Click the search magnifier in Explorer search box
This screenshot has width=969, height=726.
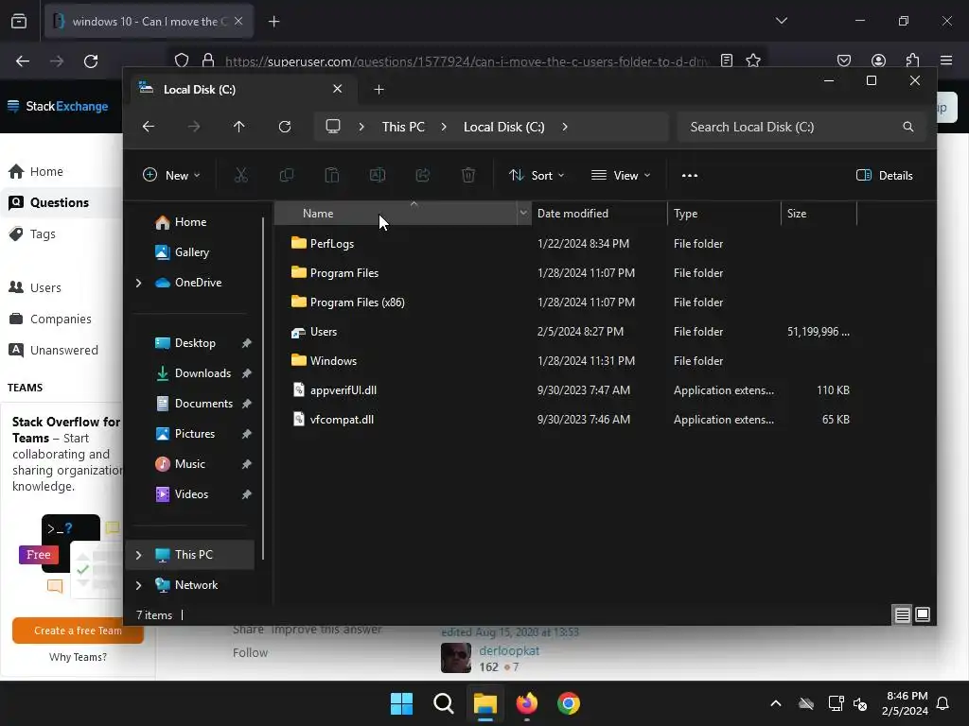pyautogui.click(x=907, y=127)
